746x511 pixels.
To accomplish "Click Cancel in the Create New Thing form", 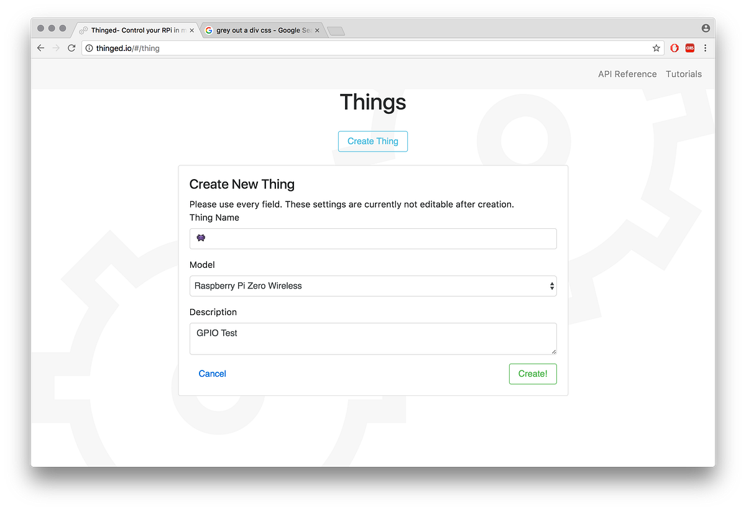I will point(212,374).
